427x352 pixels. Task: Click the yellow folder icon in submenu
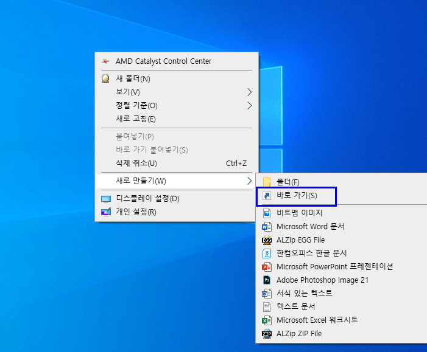pyautogui.click(x=267, y=182)
